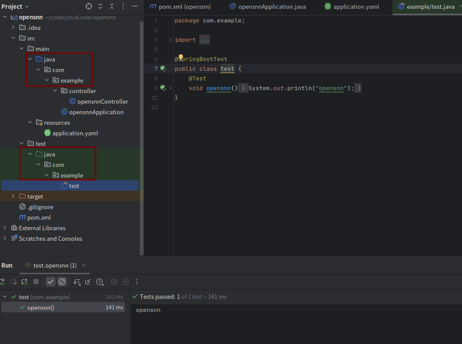Screen dimensions: 462x344
Task: Expand Scratches and Consoles node
Action: click(5, 238)
